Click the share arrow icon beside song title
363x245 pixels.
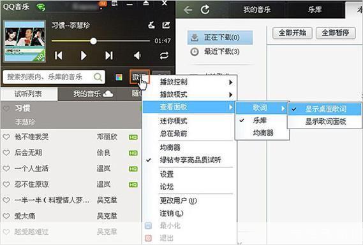166,25
